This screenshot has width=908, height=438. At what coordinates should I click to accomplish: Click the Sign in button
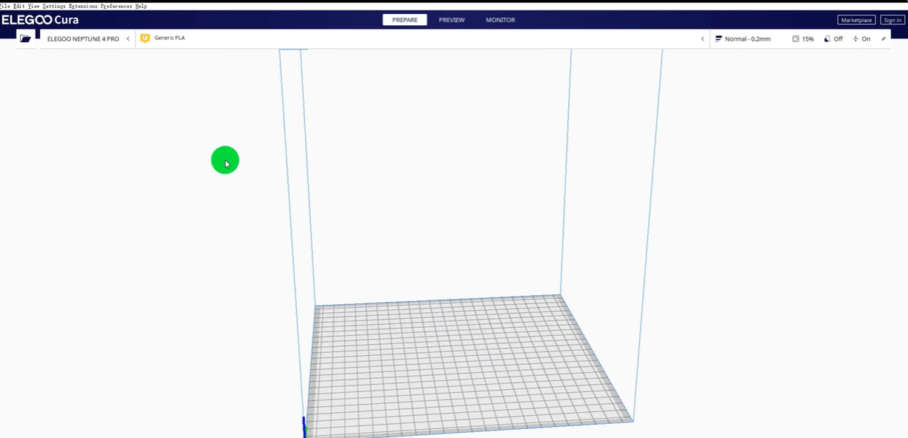(892, 20)
